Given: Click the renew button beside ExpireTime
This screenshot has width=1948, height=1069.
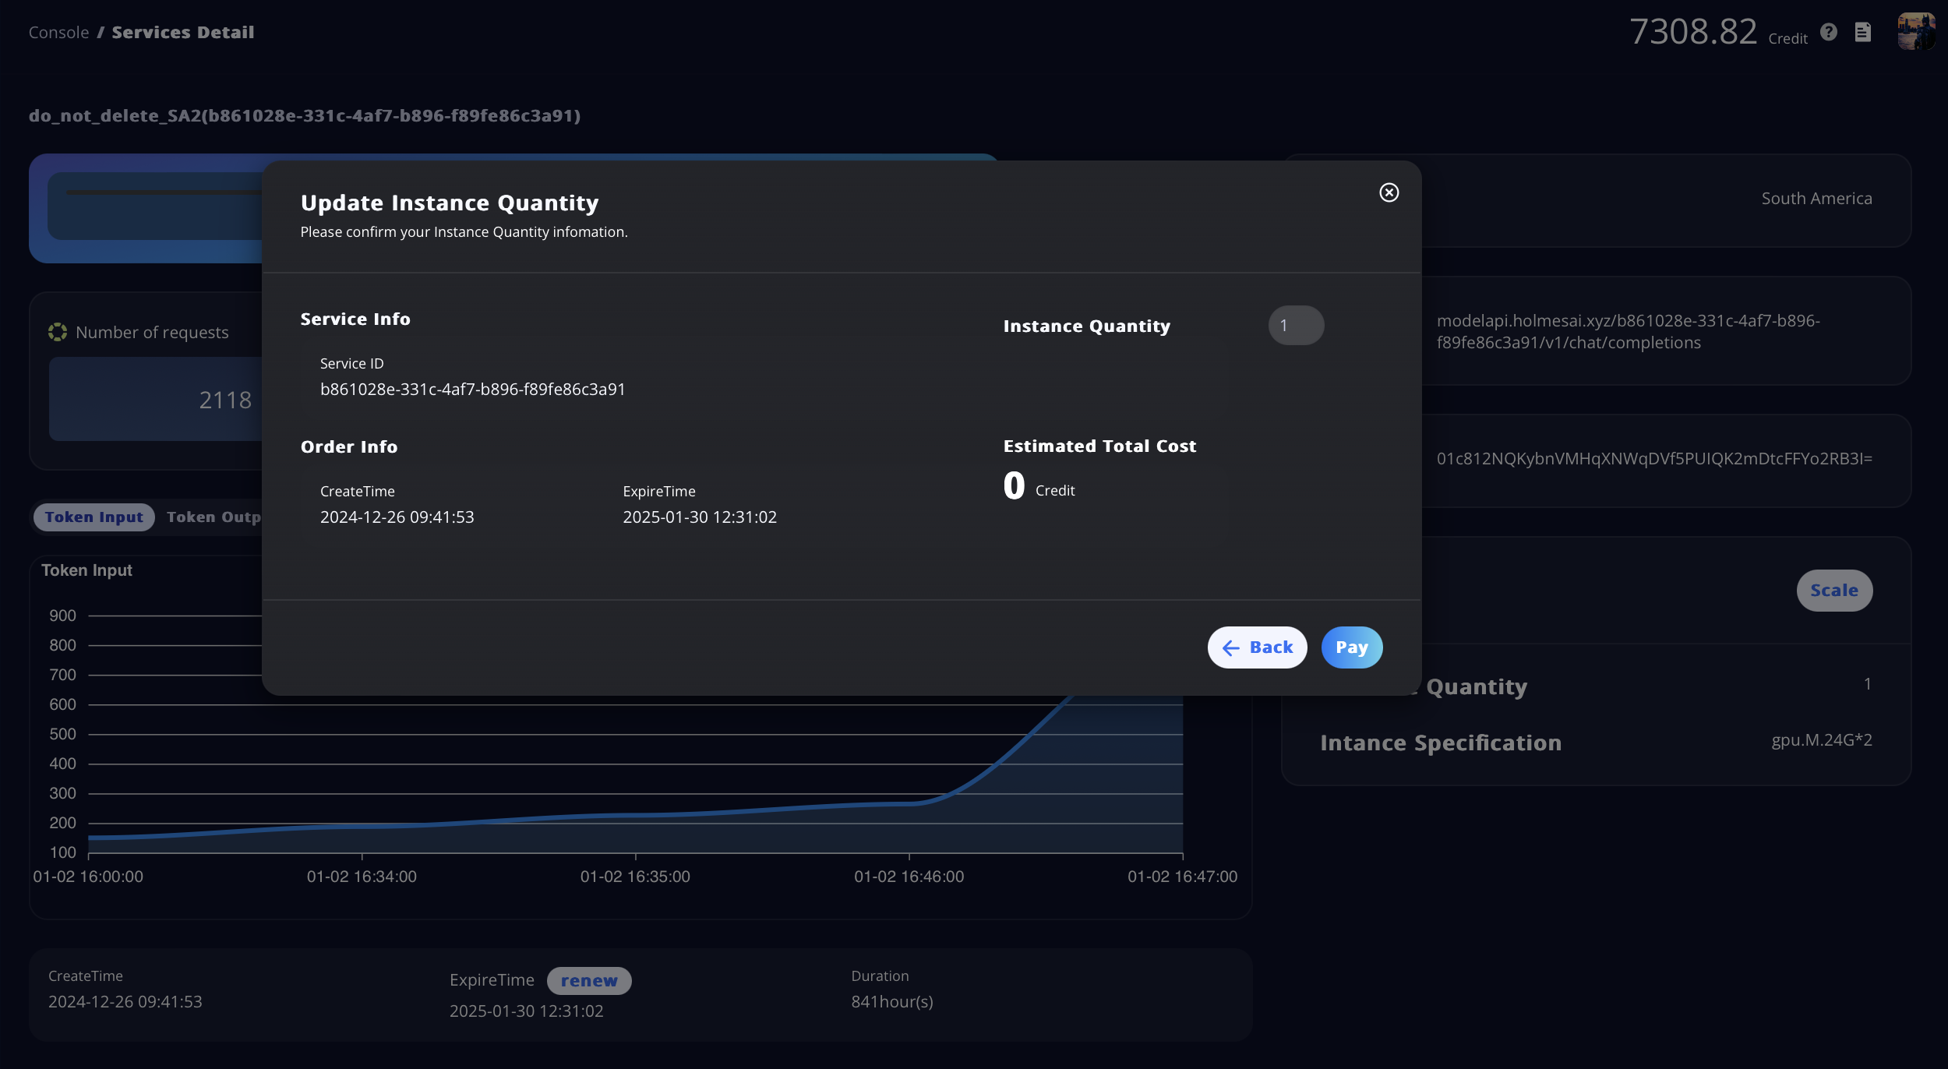Looking at the screenshot, I should (589, 981).
